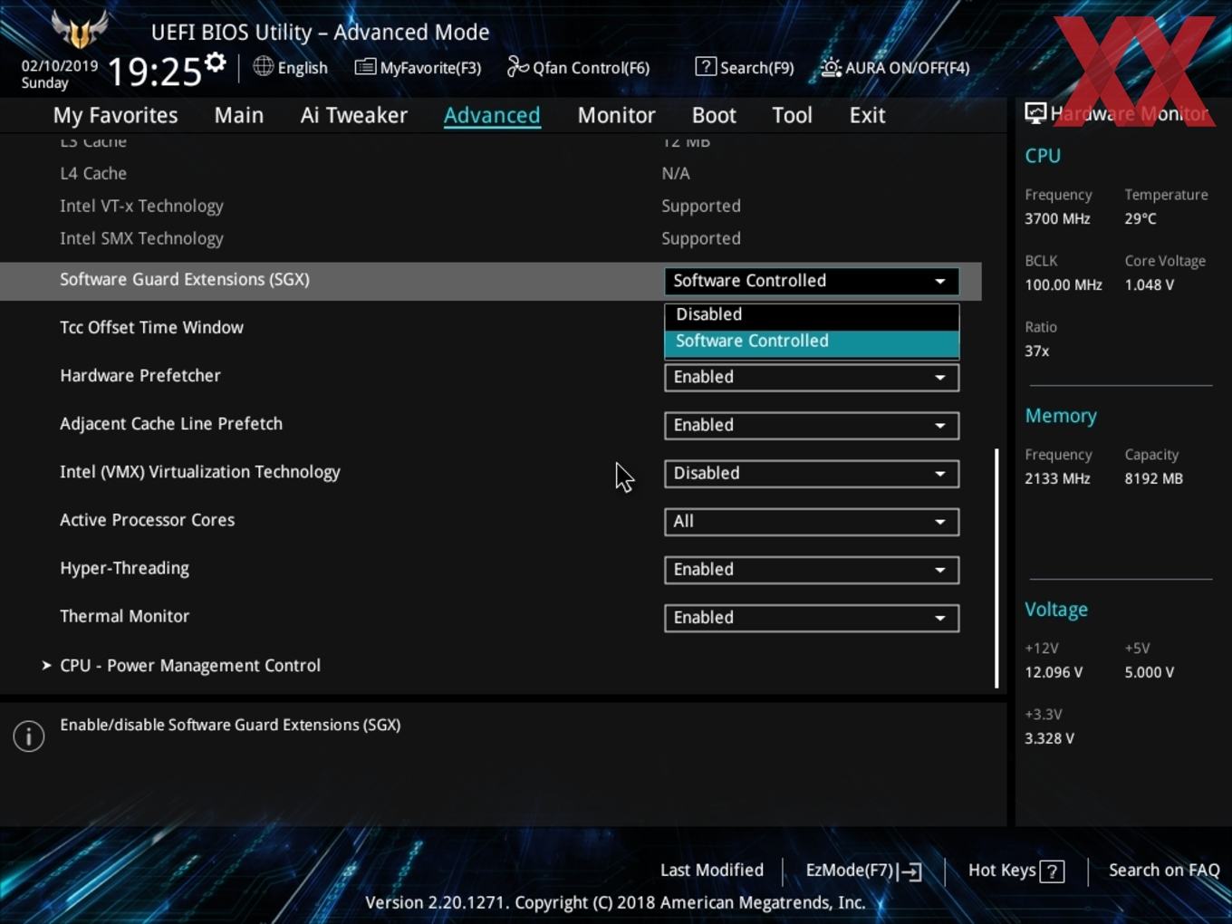1232x924 pixels.
Task: Click the BCLK 100.00 MHz value
Action: tap(1064, 284)
